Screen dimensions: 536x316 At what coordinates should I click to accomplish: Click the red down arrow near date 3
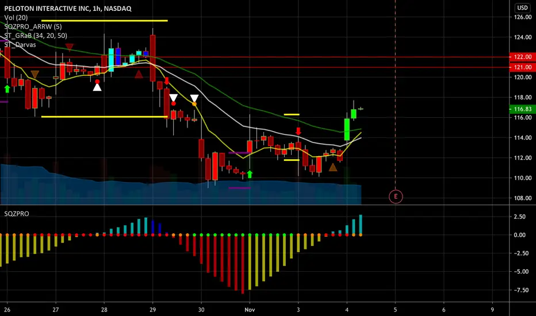(x=298, y=131)
